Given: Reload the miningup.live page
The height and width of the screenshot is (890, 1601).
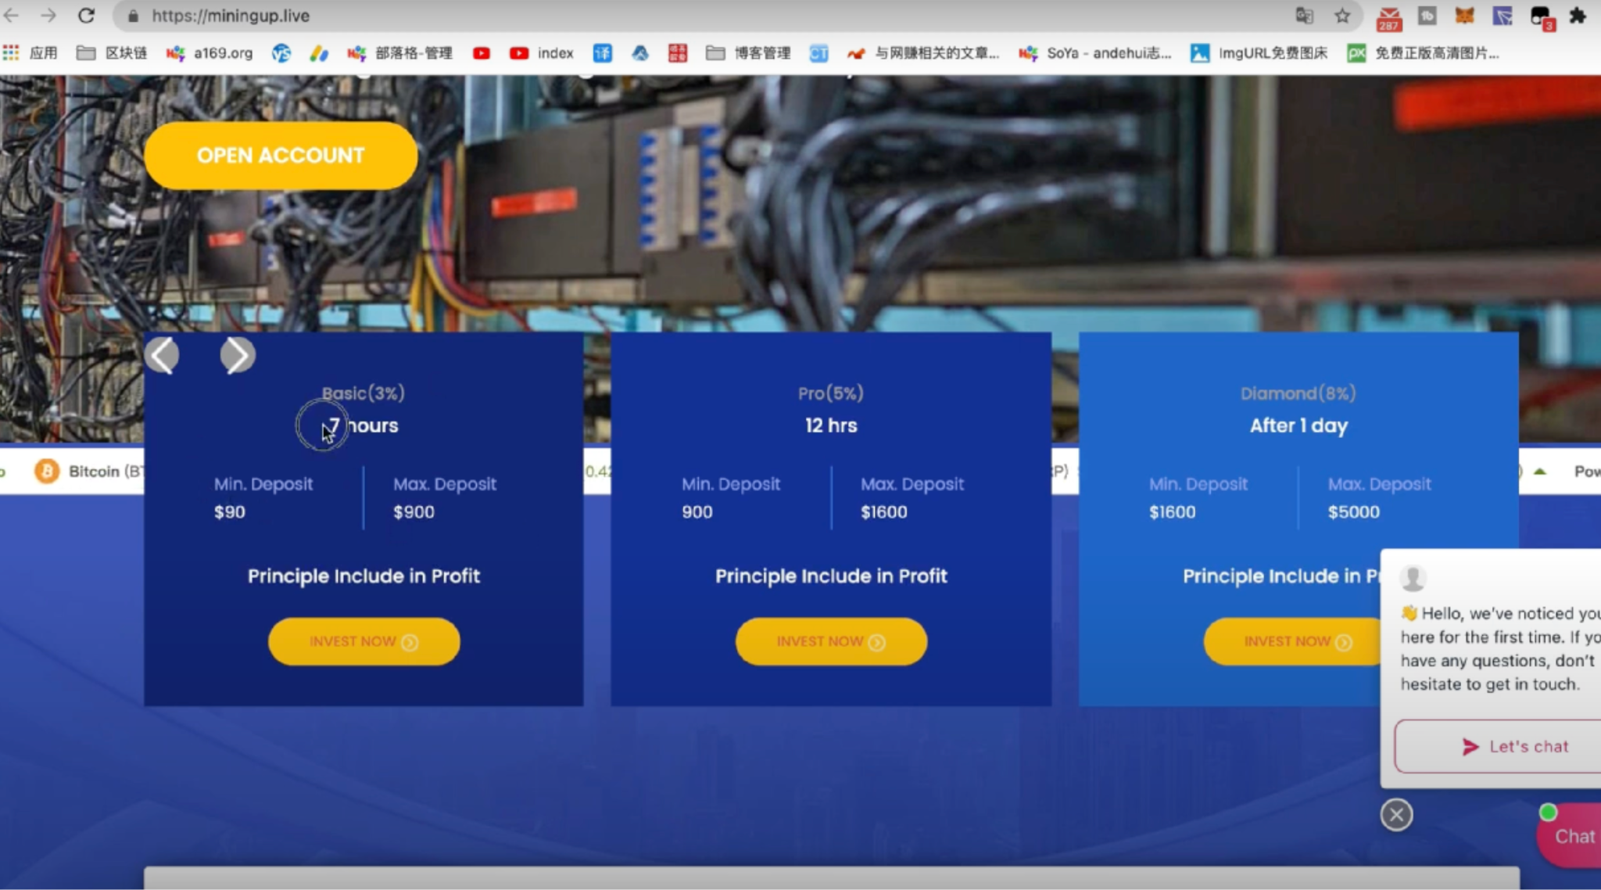Looking at the screenshot, I should 86,16.
